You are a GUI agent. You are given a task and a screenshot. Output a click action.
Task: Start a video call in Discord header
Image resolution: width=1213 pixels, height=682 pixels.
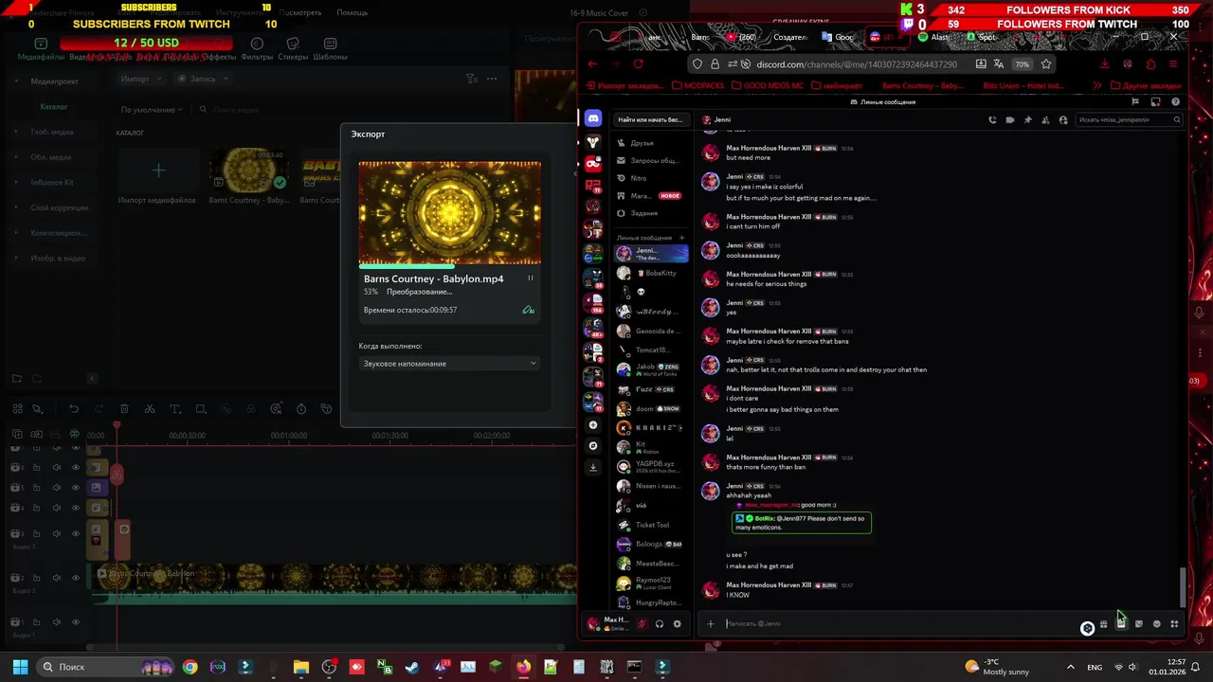[x=1009, y=120]
